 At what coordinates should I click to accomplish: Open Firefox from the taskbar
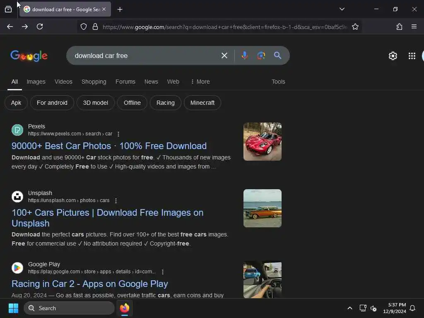[125, 308]
